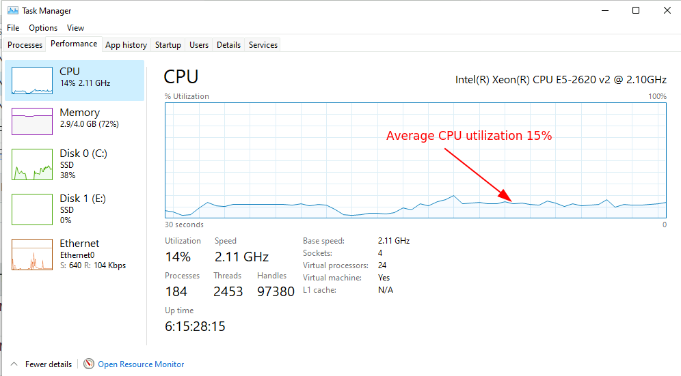681x376 pixels.
Task: Select the Memory usage graph thumbnail
Action: coord(32,121)
